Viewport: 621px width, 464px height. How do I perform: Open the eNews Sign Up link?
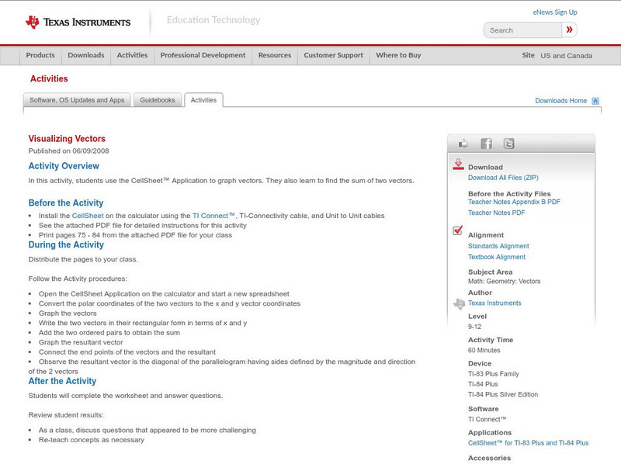[x=555, y=12]
